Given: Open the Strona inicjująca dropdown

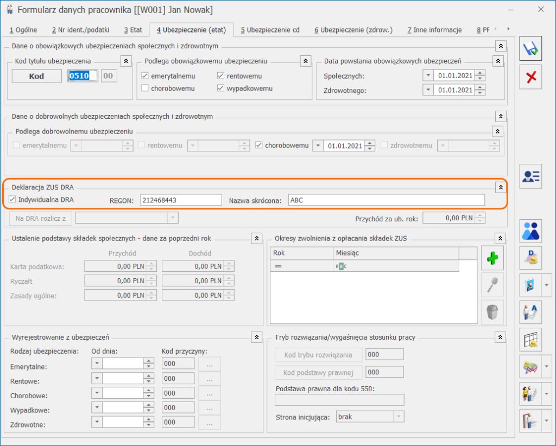Looking at the screenshot, I should coord(399,416).
